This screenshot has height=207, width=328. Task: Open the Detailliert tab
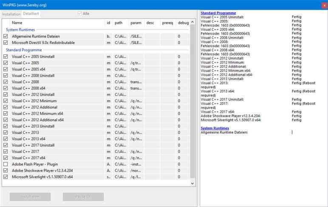coord(31,14)
